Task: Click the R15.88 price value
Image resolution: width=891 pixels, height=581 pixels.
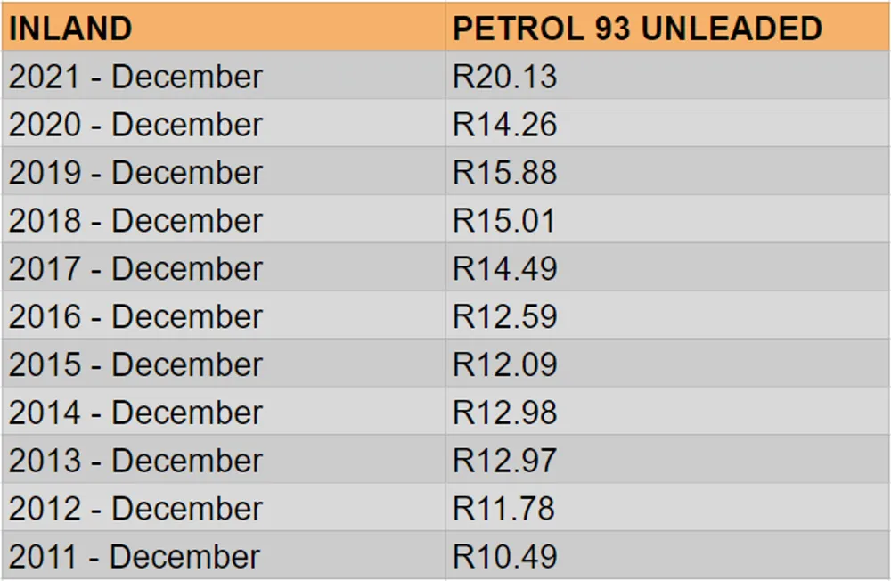Action: 504,172
